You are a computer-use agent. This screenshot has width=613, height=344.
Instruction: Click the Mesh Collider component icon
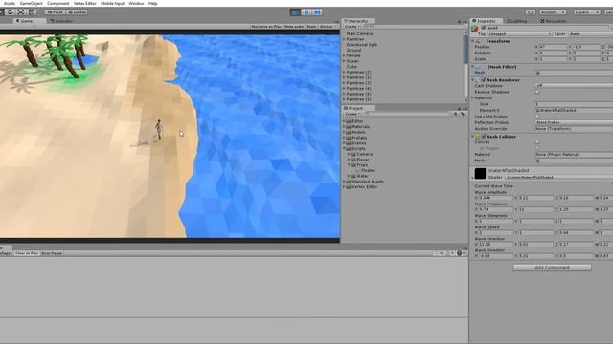(x=477, y=137)
